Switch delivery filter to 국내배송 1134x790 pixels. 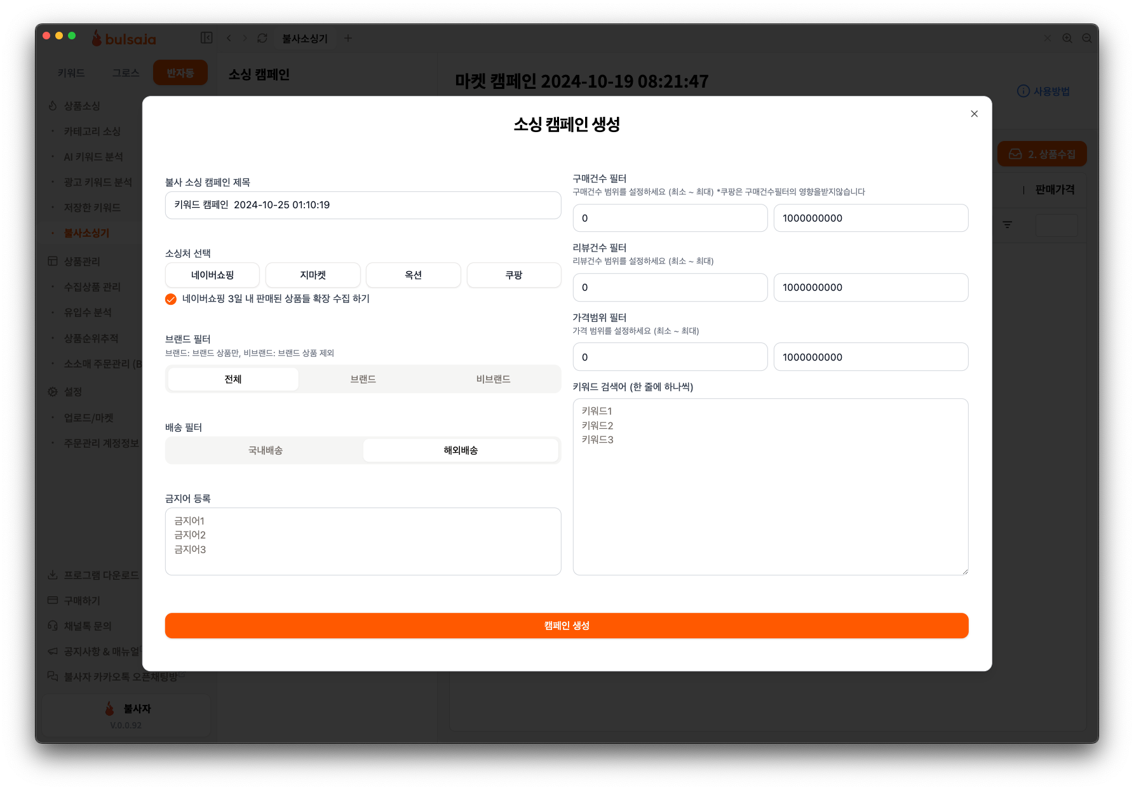coord(266,450)
